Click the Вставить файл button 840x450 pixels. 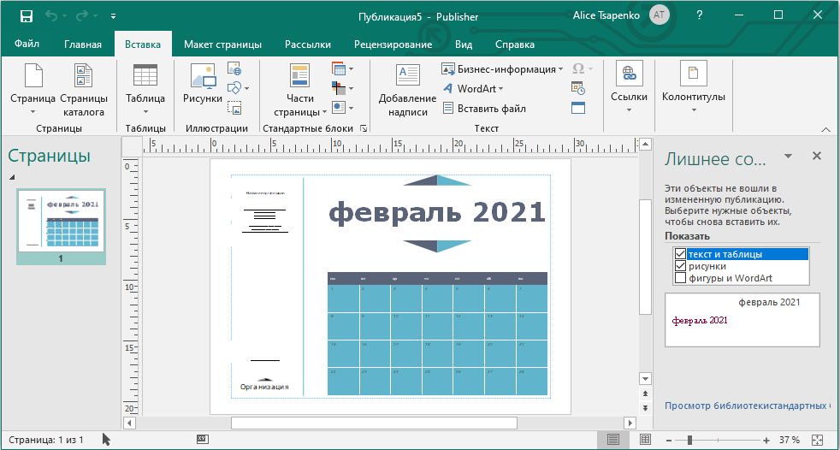pos(483,109)
